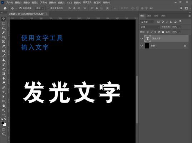Hide the 背景 layer eye

[142, 46]
